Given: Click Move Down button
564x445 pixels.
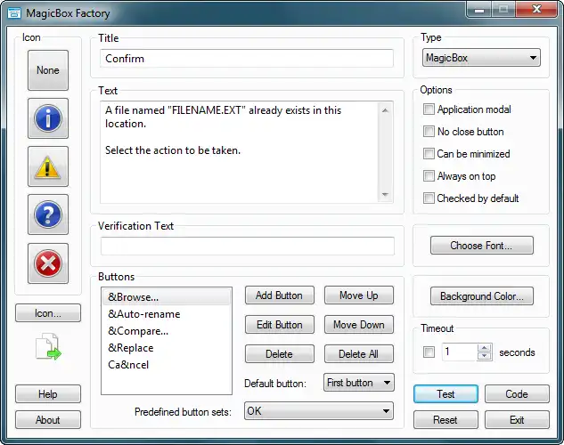Looking at the screenshot, I should [x=358, y=325].
